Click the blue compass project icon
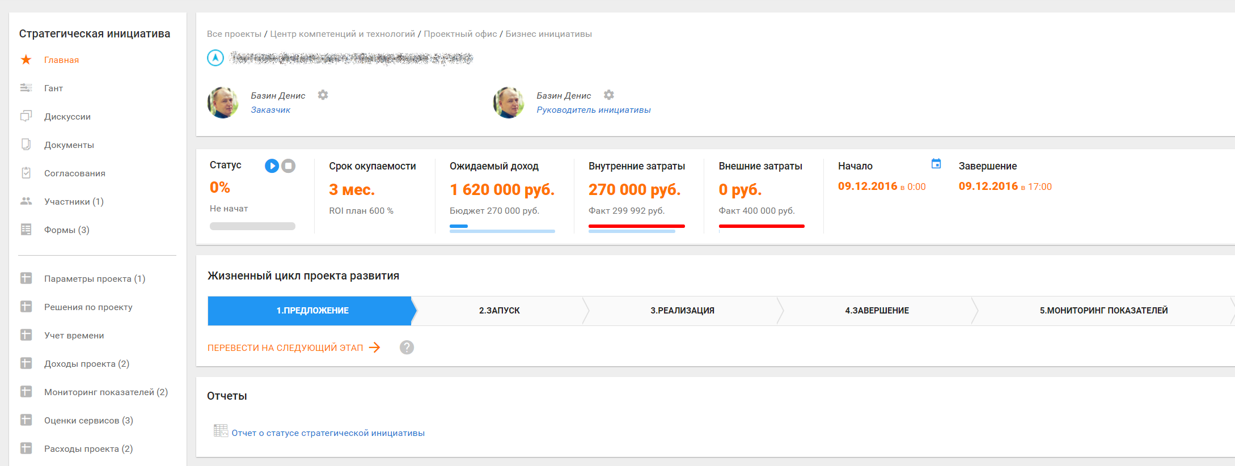This screenshot has width=1235, height=466. click(215, 58)
